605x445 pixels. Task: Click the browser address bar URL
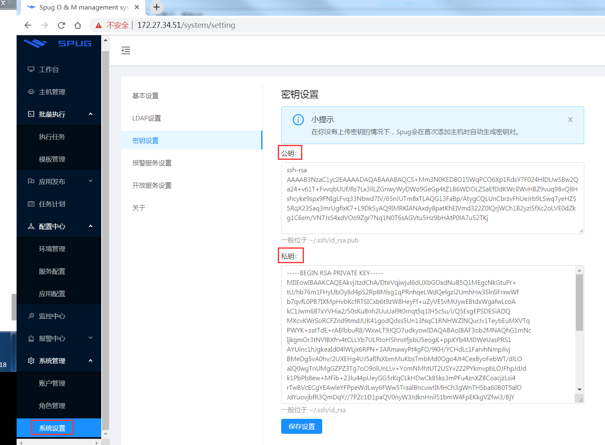[x=186, y=25]
